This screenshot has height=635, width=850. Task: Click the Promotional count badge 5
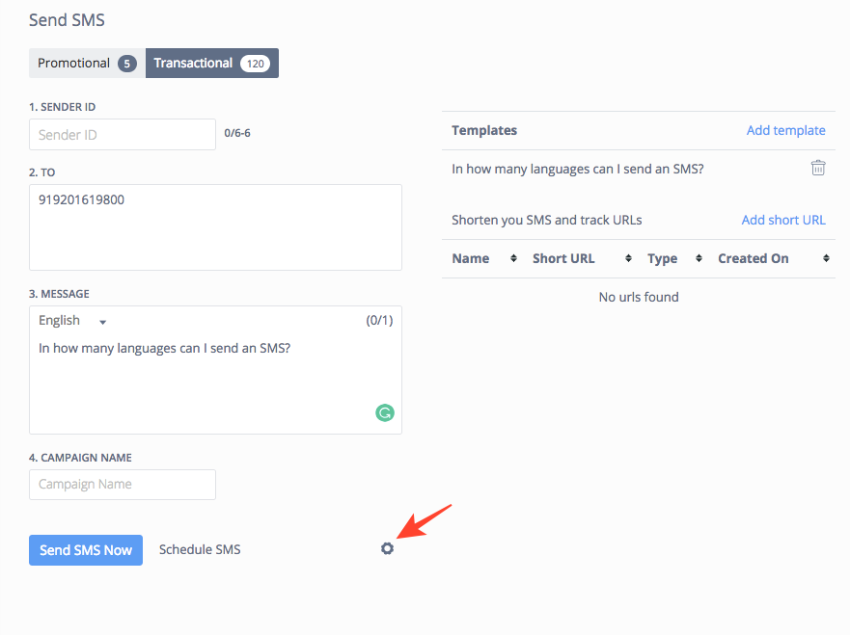tap(126, 64)
